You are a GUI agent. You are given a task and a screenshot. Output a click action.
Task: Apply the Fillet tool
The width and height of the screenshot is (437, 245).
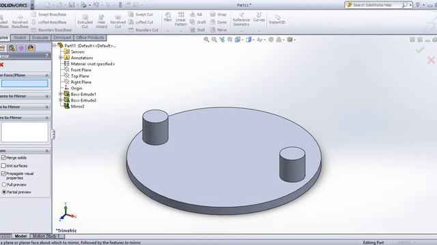pos(168,17)
